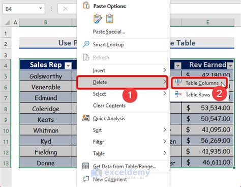Click the Sales Rep header cell

pyautogui.click(x=46, y=65)
